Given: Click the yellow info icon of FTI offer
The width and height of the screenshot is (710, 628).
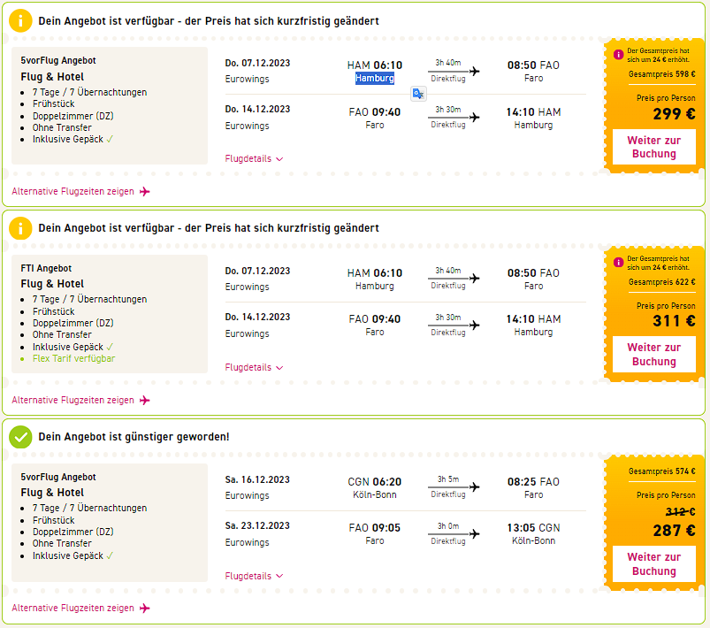Looking at the screenshot, I should click(20, 228).
